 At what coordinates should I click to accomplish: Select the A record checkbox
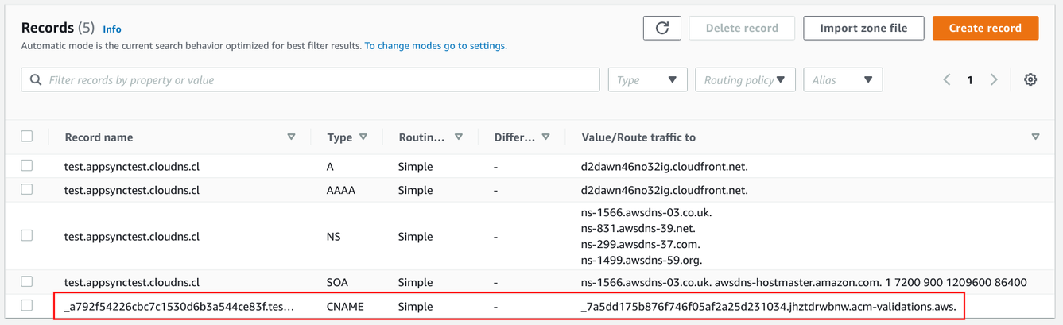(x=27, y=166)
